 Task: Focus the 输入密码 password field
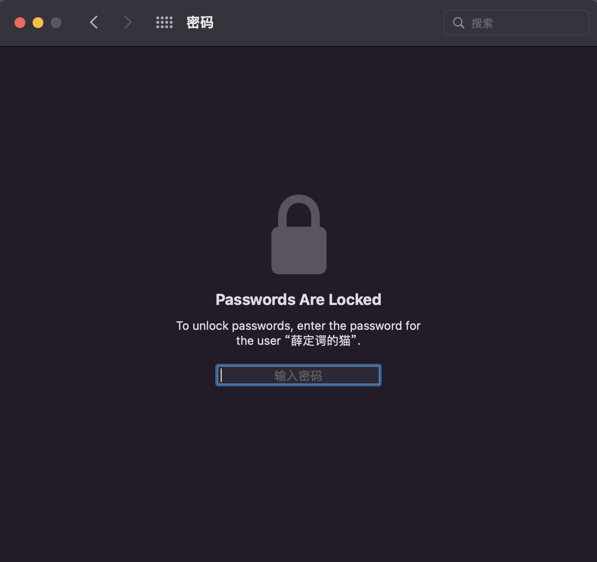pyautogui.click(x=298, y=375)
